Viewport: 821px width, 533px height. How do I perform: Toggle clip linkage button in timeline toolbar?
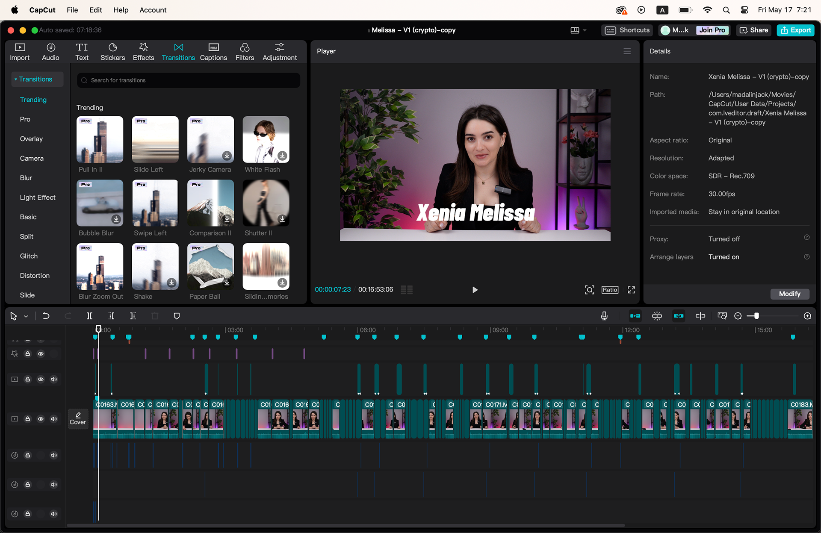679,316
